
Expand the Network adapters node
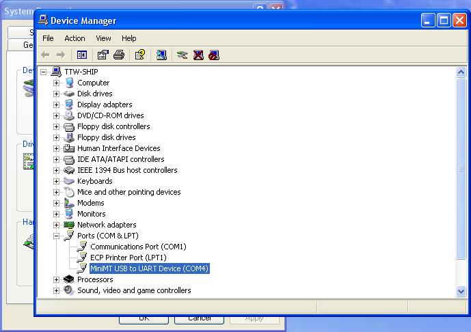click(57, 225)
